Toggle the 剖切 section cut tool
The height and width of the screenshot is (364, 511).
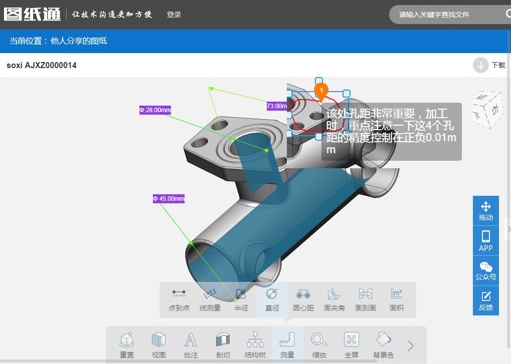pos(223,345)
